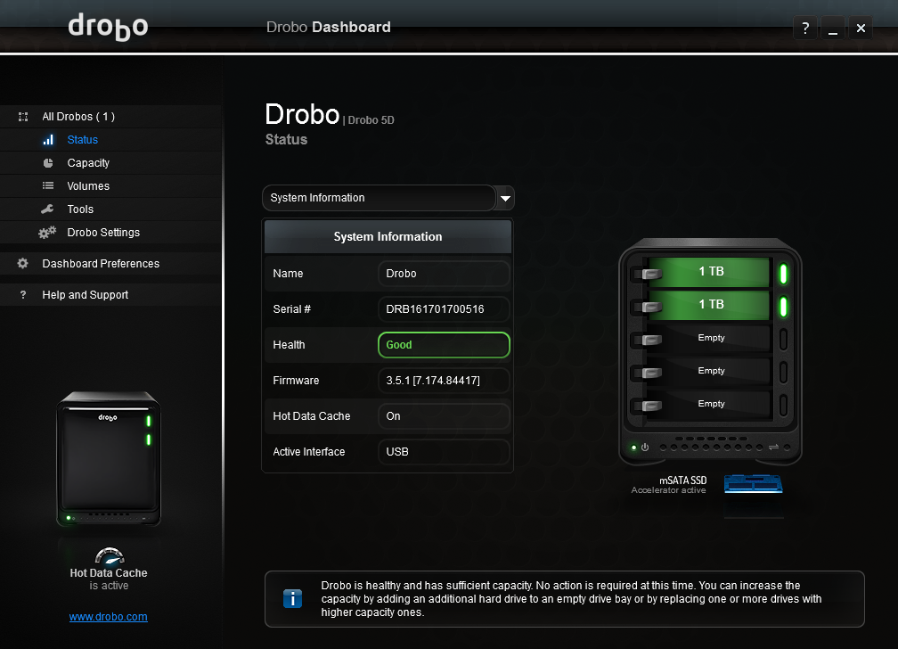Minimize the Drobo Dashboard window

(x=833, y=29)
